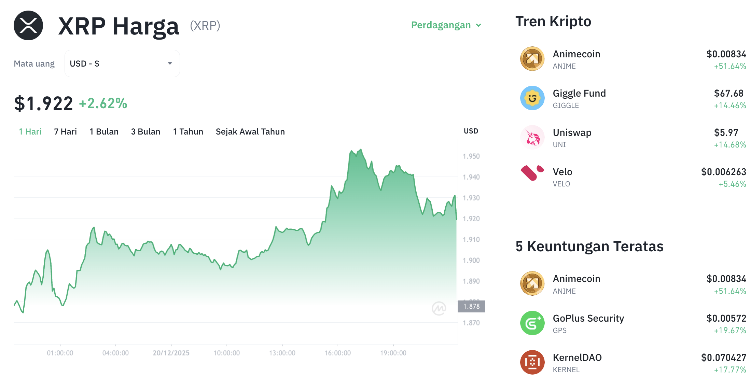Select the Animecoin icon in Tren Kripto
The width and height of the screenshot is (750, 379).
pyautogui.click(x=531, y=59)
